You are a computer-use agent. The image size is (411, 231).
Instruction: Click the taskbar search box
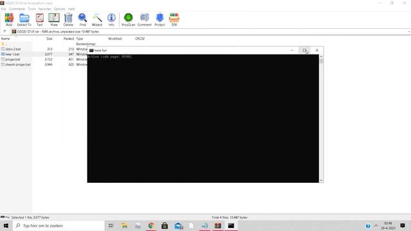pos(58,226)
